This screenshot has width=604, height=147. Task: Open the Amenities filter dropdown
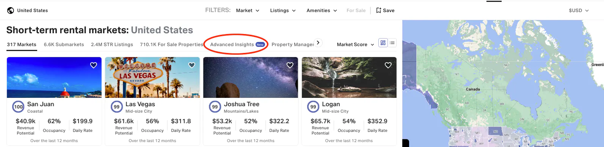[x=322, y=11]
